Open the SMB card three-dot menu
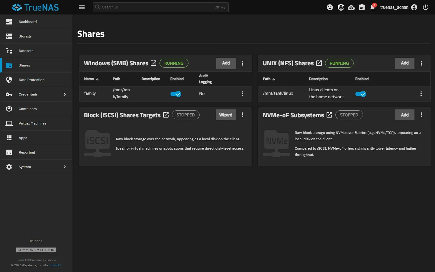The width and height of the screenshot is (435, 272). 243,63
